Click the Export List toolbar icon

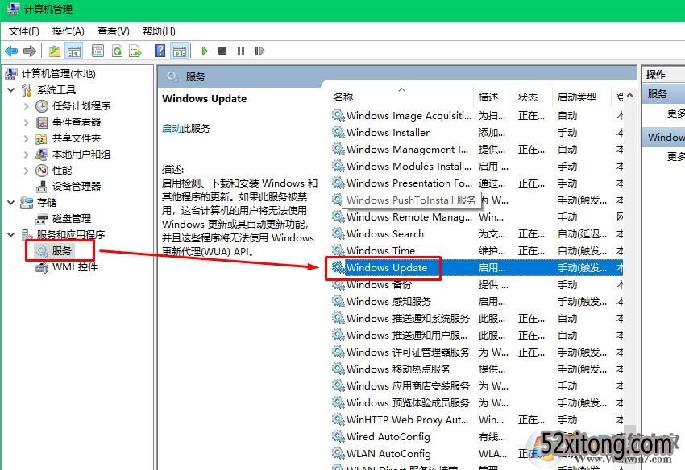click(135, 51)
